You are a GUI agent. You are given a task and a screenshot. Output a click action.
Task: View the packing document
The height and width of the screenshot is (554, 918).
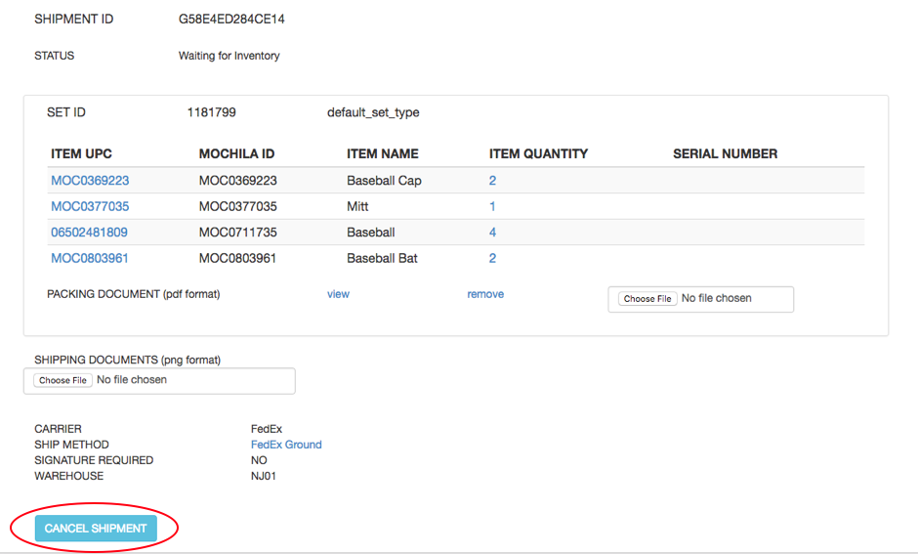click(x=338, y=294)
